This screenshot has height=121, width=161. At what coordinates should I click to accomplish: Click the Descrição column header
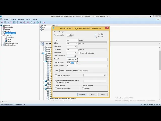tap(71, 25)
